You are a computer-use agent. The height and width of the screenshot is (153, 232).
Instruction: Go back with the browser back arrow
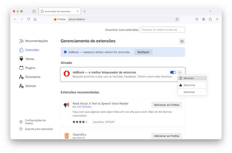pos(15,19)
